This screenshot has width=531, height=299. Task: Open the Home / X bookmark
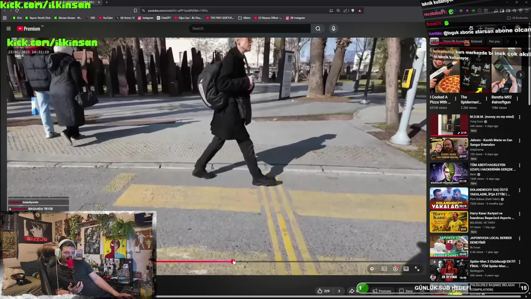click(125, 18)
